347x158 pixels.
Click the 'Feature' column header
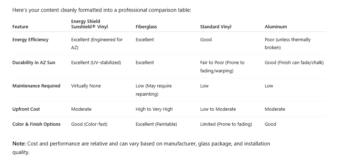[x=20, y=27]
